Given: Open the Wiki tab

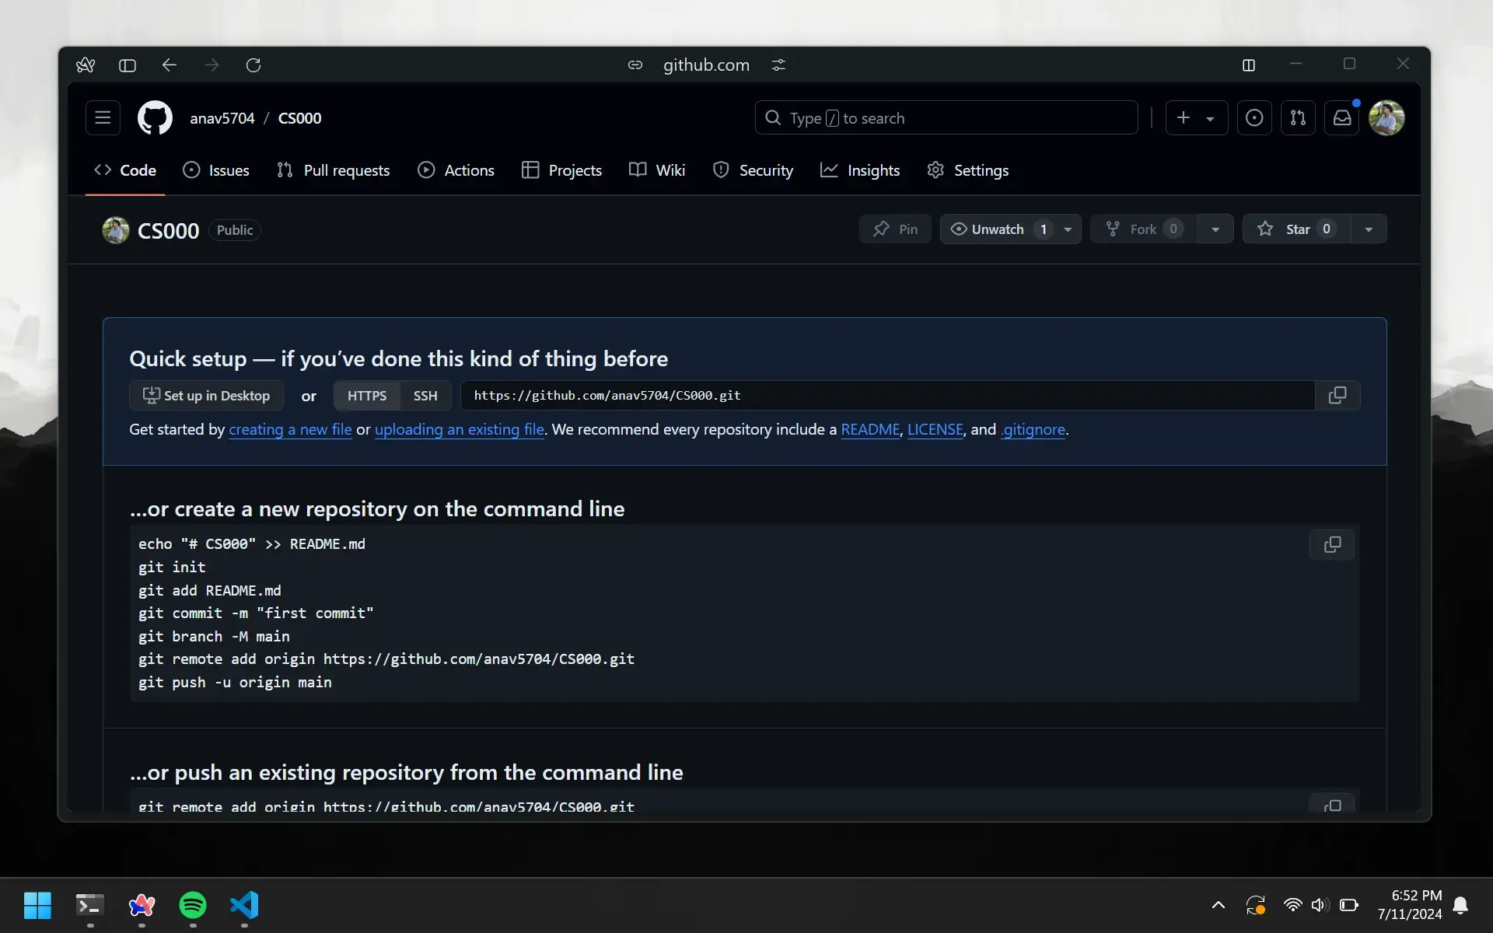Looking at the screenshot, I should (657, 169).
